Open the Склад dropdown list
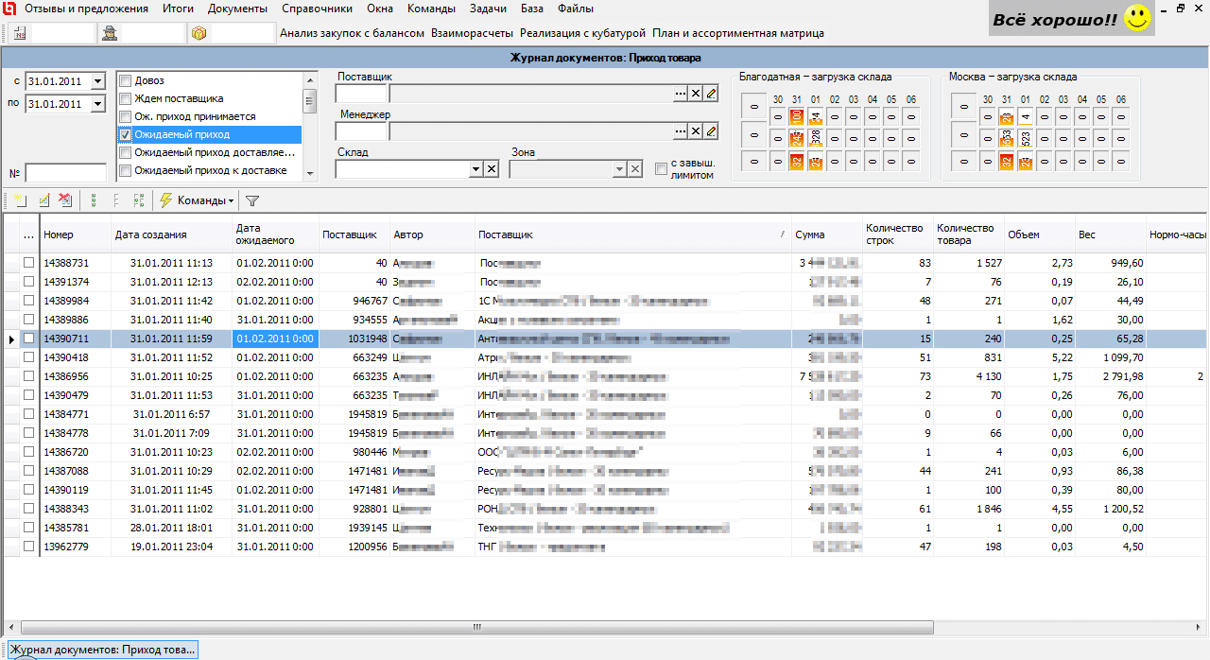Viewport: 1210px width, 660px height. click(476, 167)
